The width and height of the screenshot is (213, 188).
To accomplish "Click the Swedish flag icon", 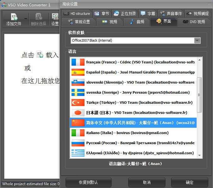I will (x=78, y=92).
